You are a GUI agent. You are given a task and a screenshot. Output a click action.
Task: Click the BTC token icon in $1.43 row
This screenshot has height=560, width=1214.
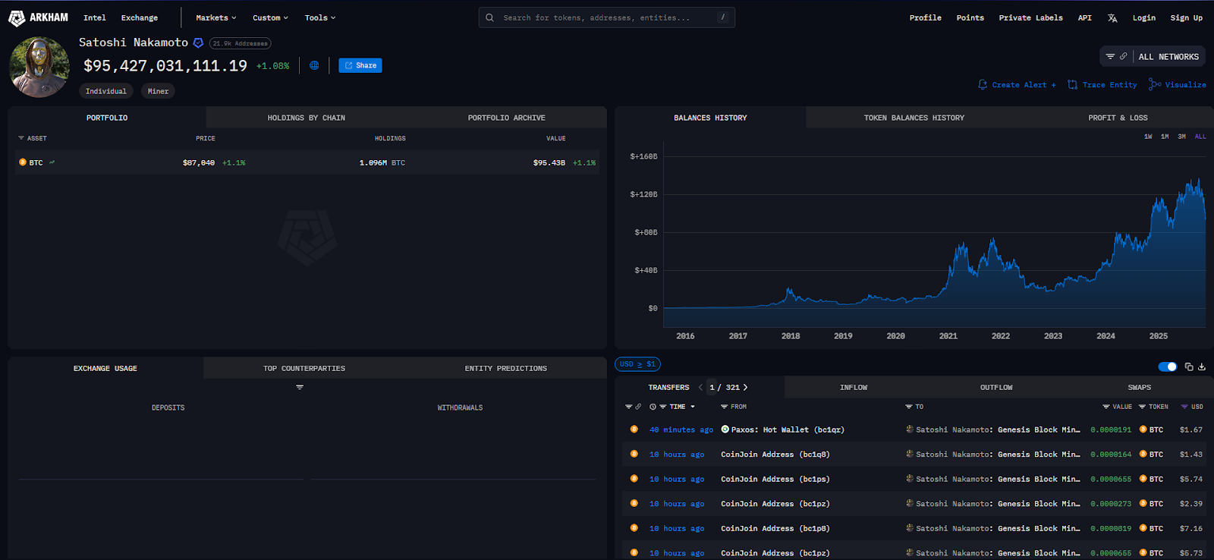(x=1143, y=455)
